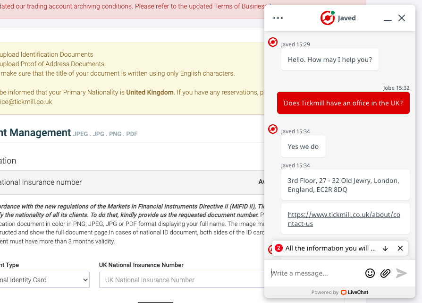Screen dimensions: 422x303
Task: Select the 'Yes we do' reply bubble
Action: (303, 147)
